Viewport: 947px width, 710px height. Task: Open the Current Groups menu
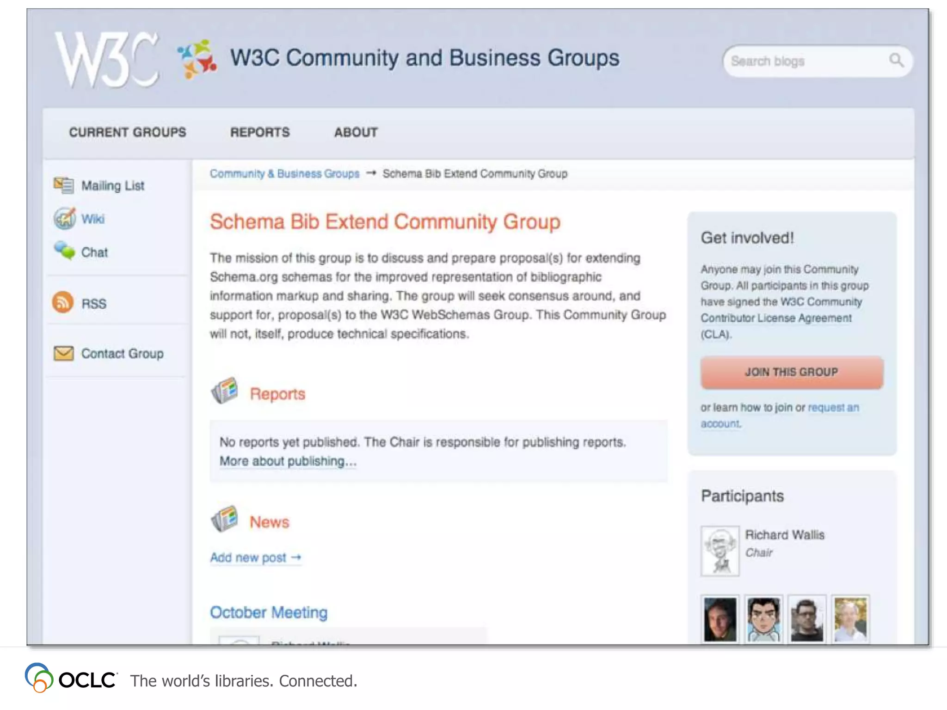click(128, 133)
